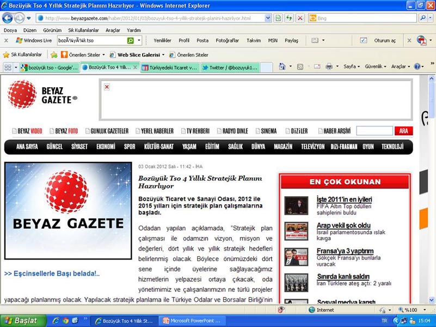Open the PDF converter icon in toolbar
The height and width of the screenshot is (327, 436).
[x=422, y=41]
